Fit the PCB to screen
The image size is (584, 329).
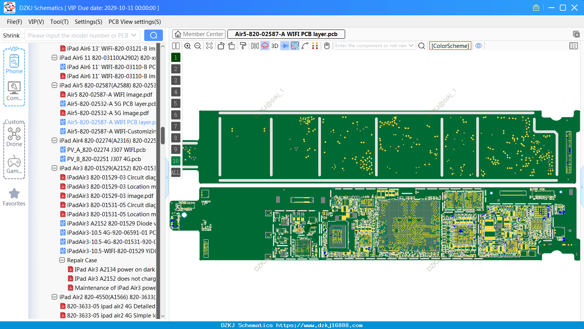coord(209,46)
